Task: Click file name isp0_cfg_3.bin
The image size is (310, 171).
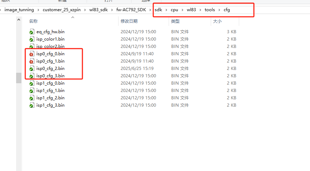Action: [x=50, y=76]
